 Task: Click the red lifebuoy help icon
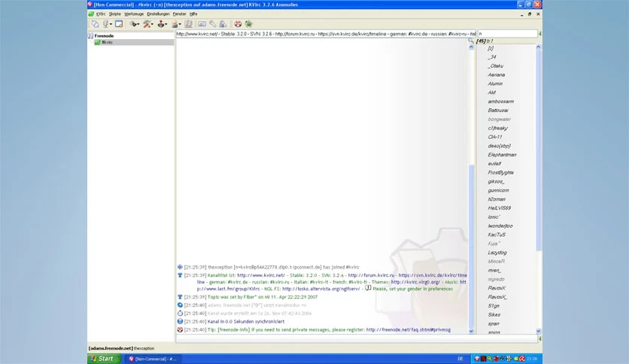[238, 24]
